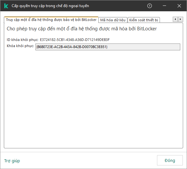Select the BitLocker system drive access tab
This screenshot has width=187, height=169.
(x=51, y=20)
